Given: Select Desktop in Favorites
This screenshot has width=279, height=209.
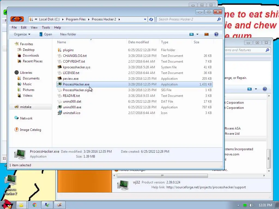Looking at the screenshot, I should (x=28, y=50).
